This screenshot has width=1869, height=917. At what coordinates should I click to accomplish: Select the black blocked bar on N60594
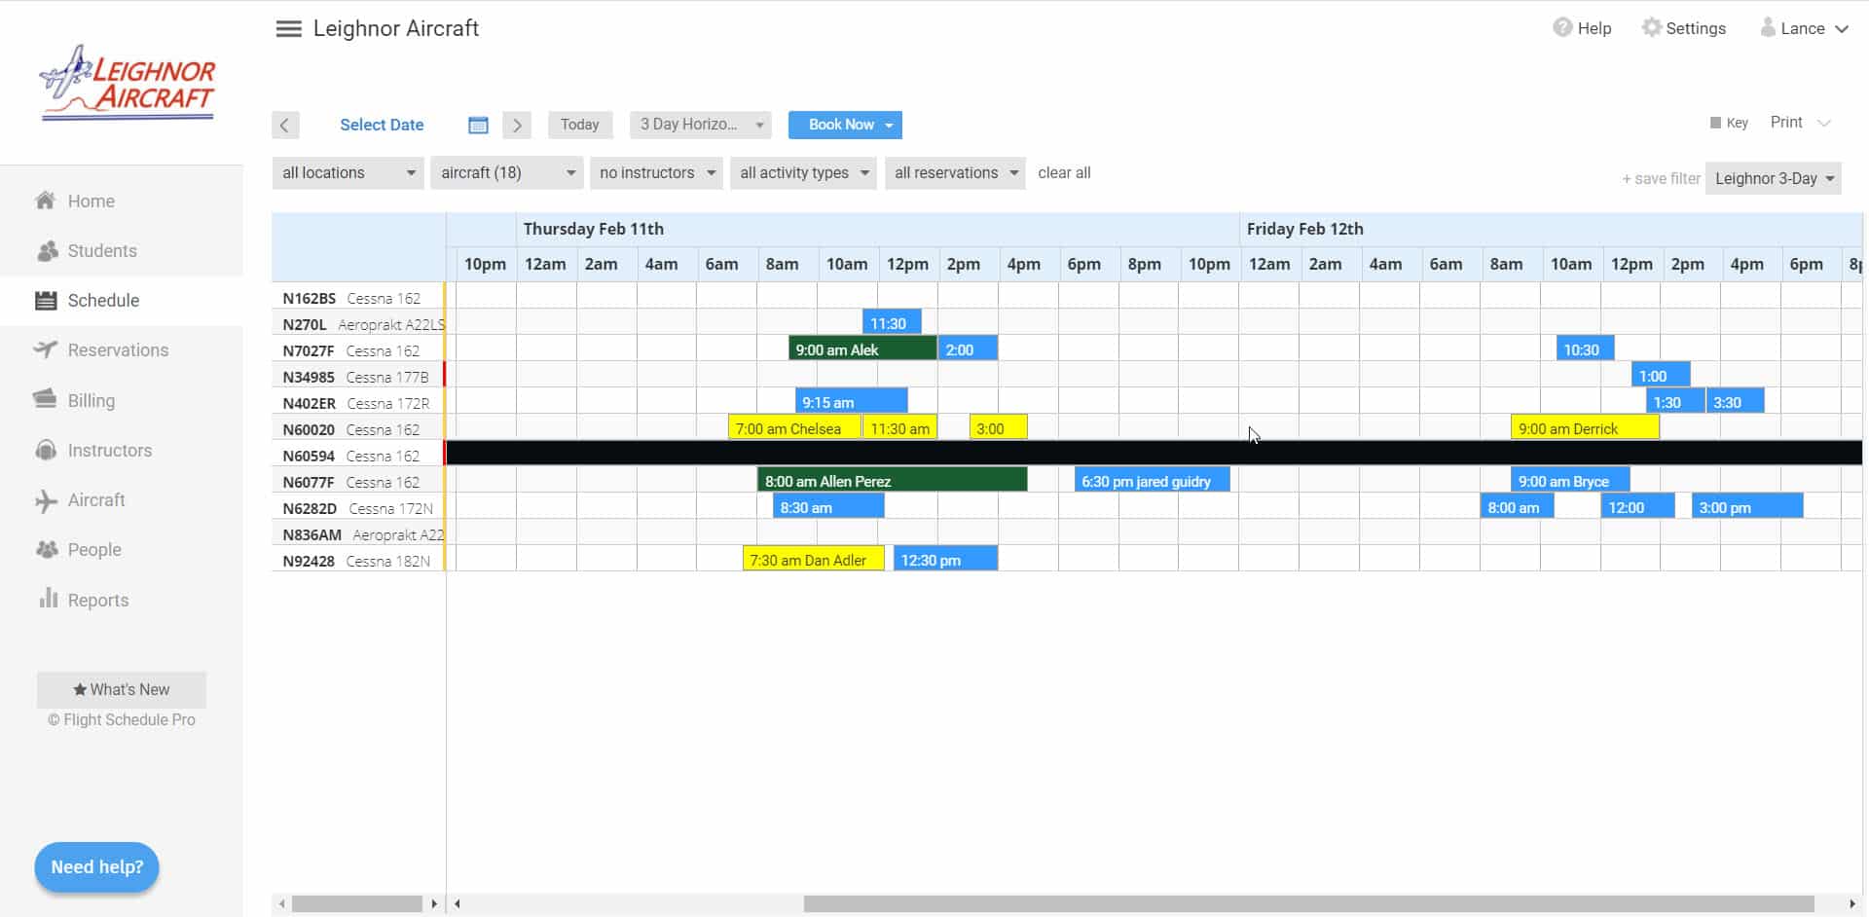click(x=1154, y=454)
